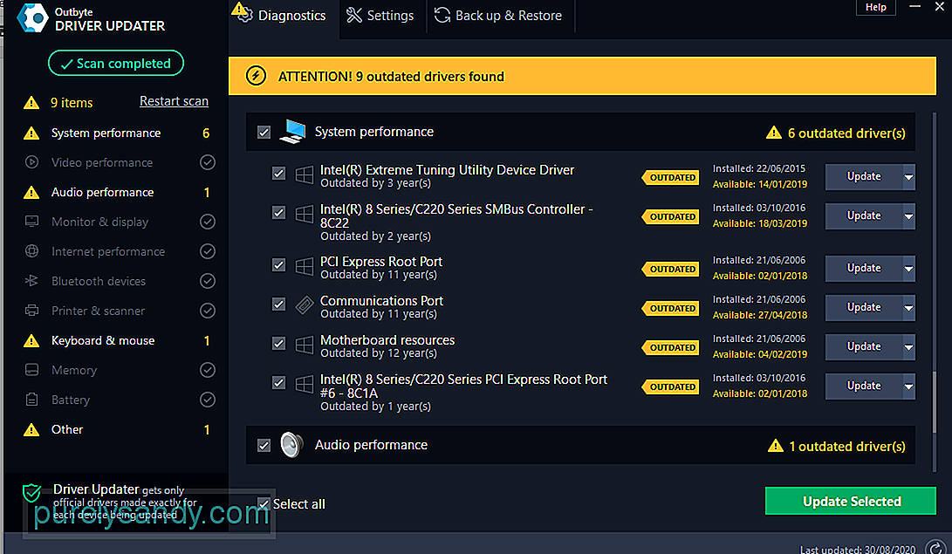Uncheck the Motherboard resources checkbox
This screenshot has width=952, height=554.
[278, 344]
